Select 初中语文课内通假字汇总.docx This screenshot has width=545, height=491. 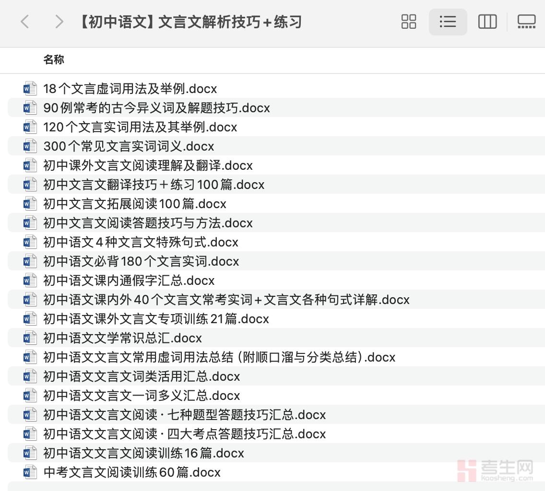pyautogui.click(x=129, y=281)
